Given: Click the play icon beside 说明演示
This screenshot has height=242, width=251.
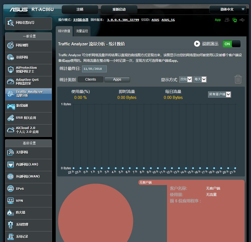Looking at the screenshot, I should [197, 44].
